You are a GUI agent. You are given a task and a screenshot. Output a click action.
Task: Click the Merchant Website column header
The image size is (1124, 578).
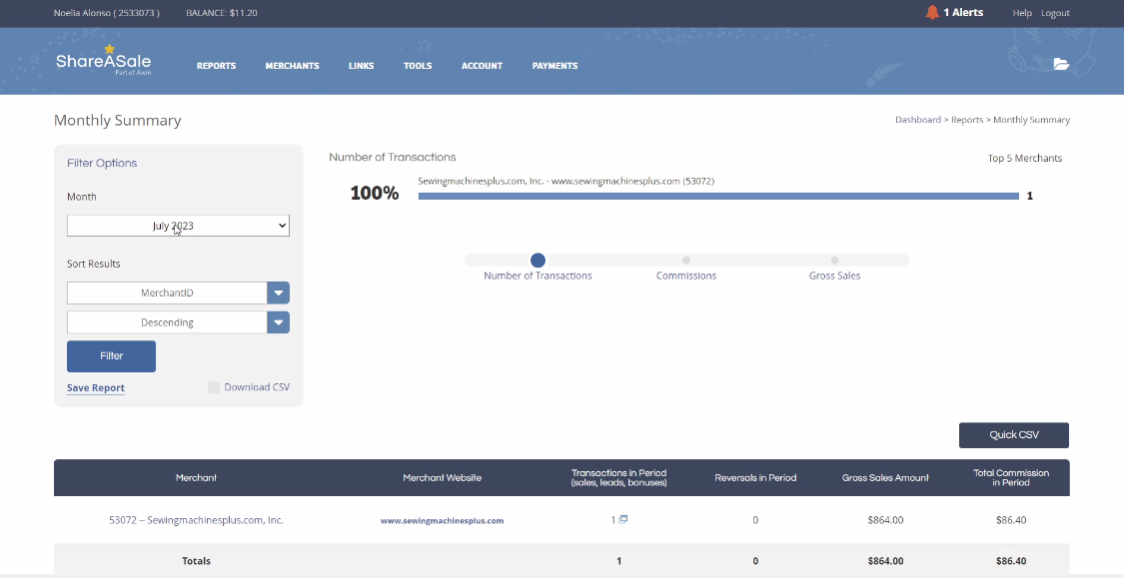click(443, 478)
